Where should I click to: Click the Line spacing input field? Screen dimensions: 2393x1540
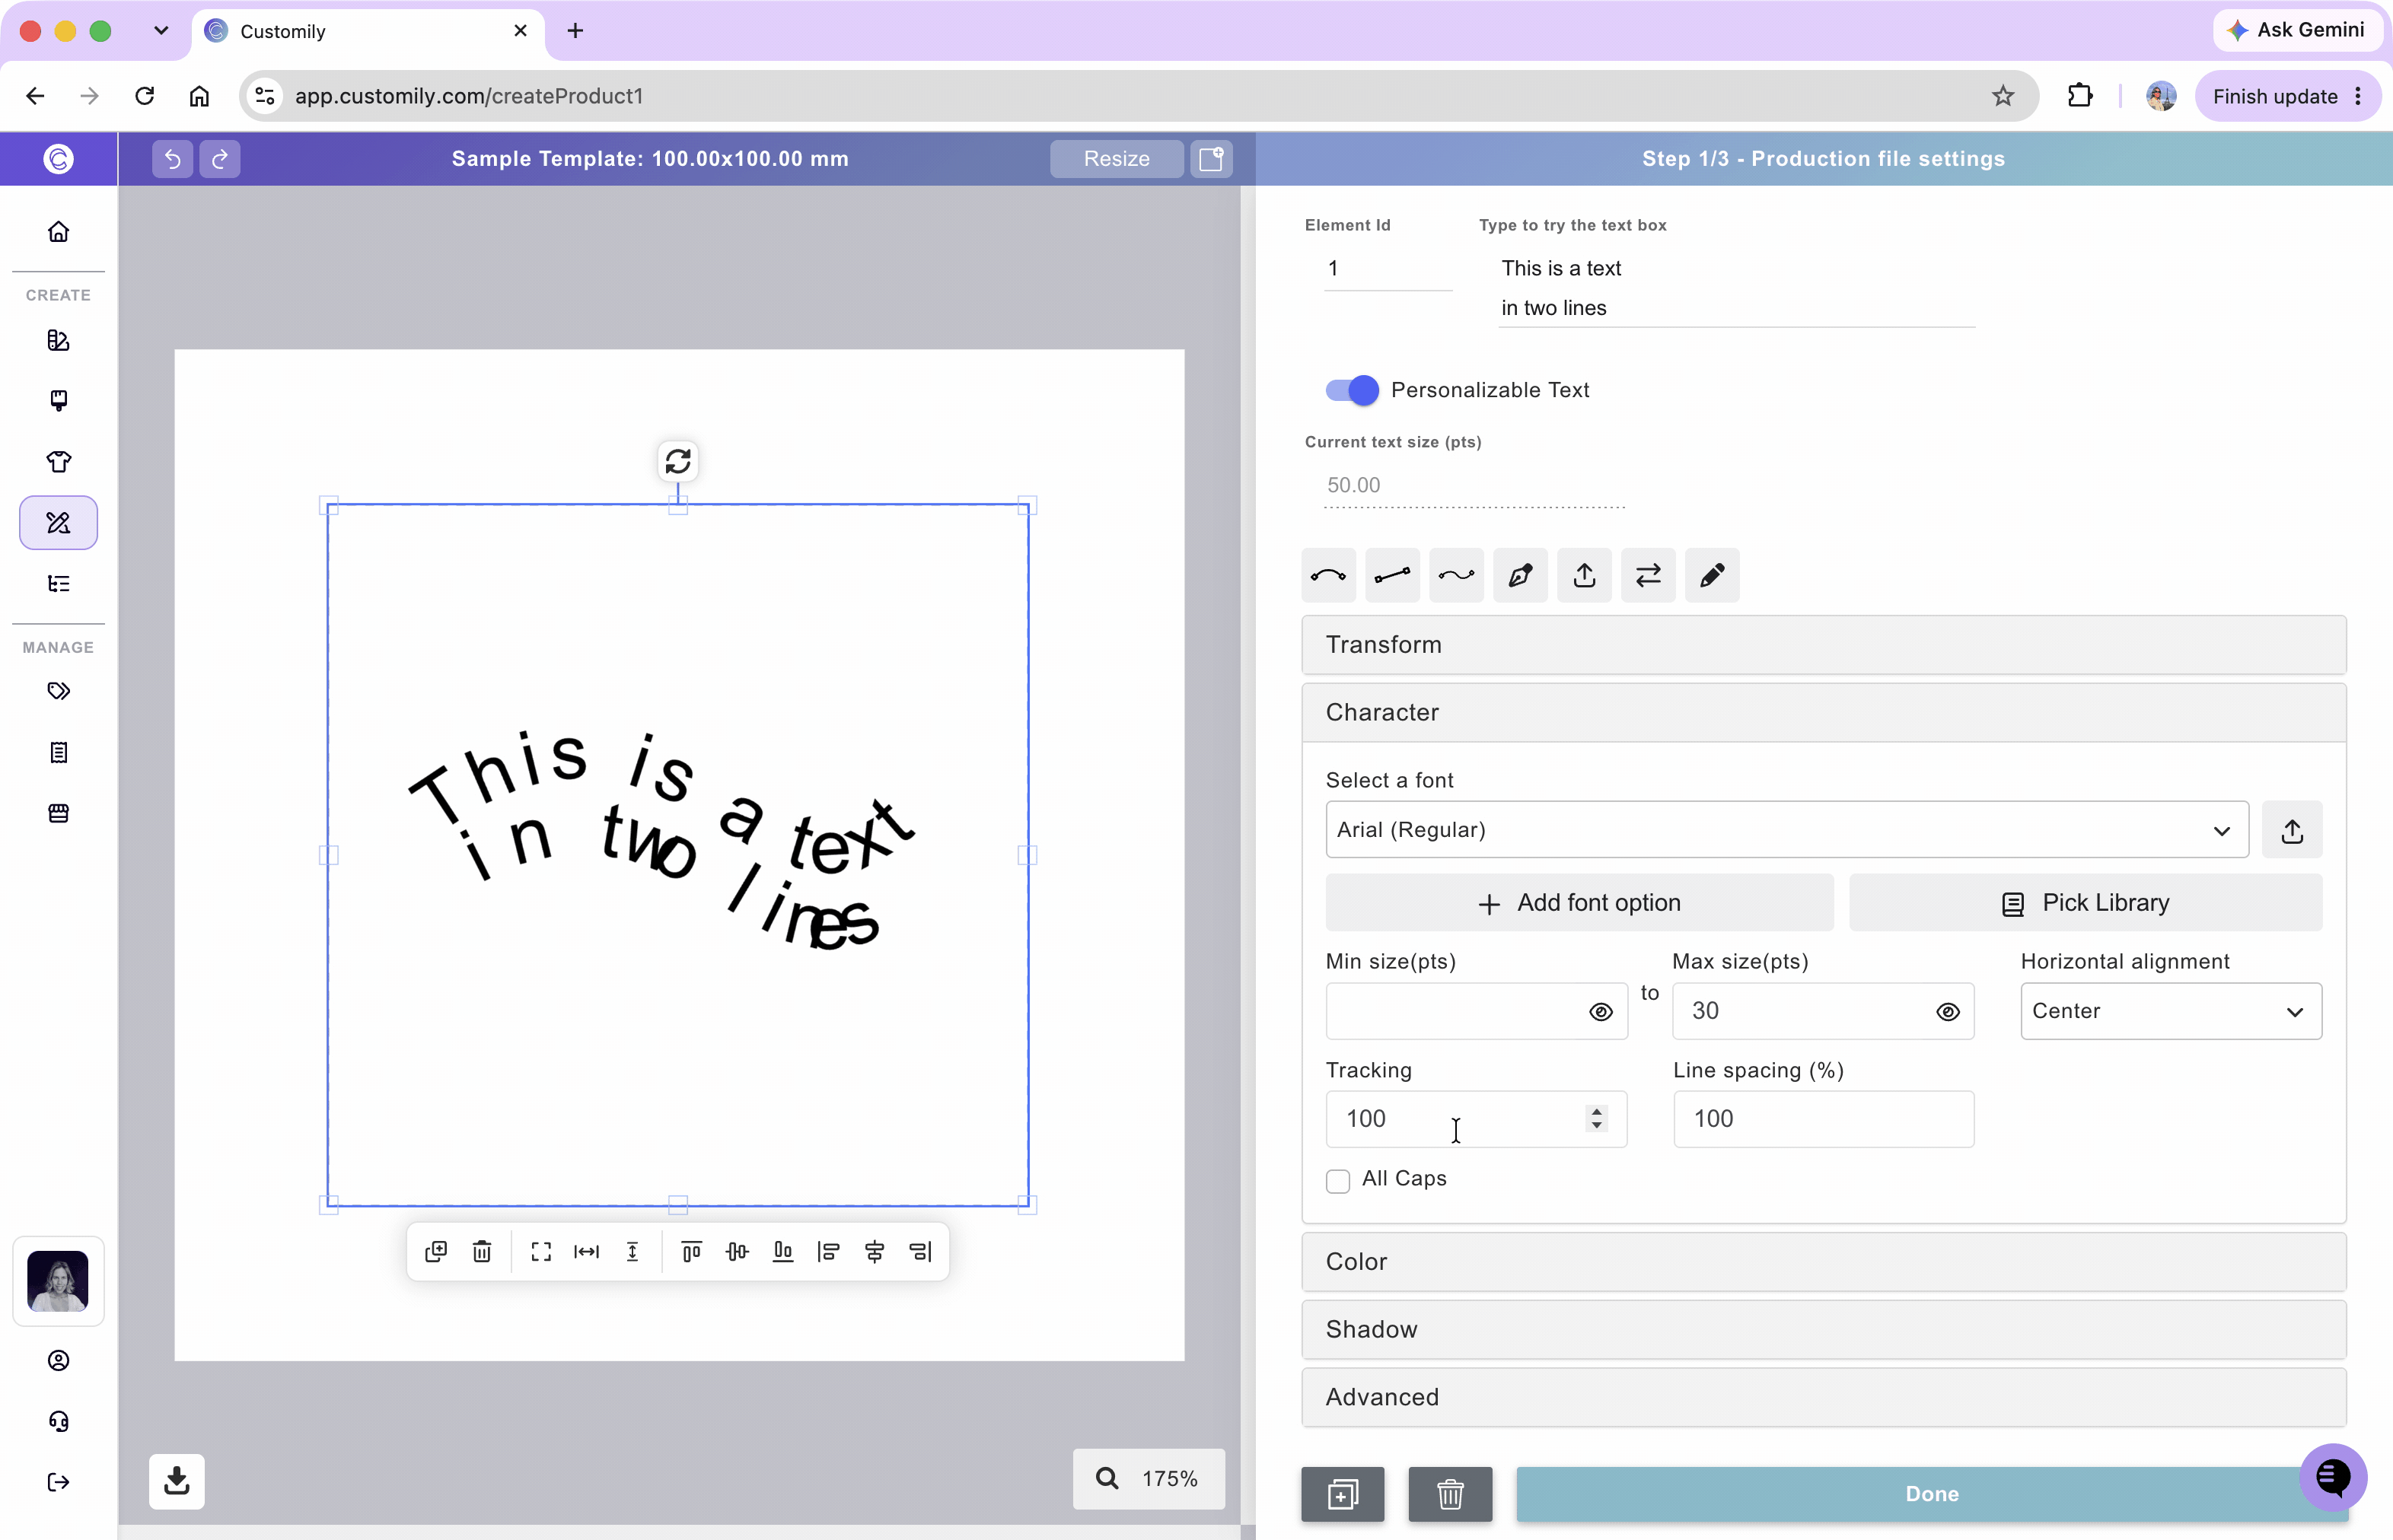tap(1823, 1119)
